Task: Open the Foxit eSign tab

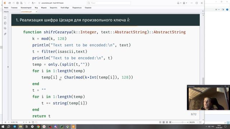Action: coord(65,8)
